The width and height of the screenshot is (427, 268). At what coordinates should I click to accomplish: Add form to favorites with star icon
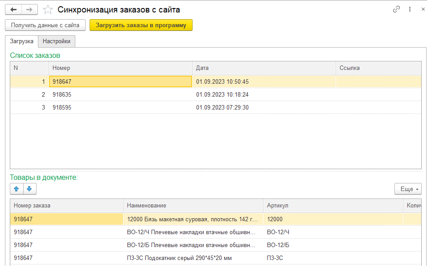48,9
